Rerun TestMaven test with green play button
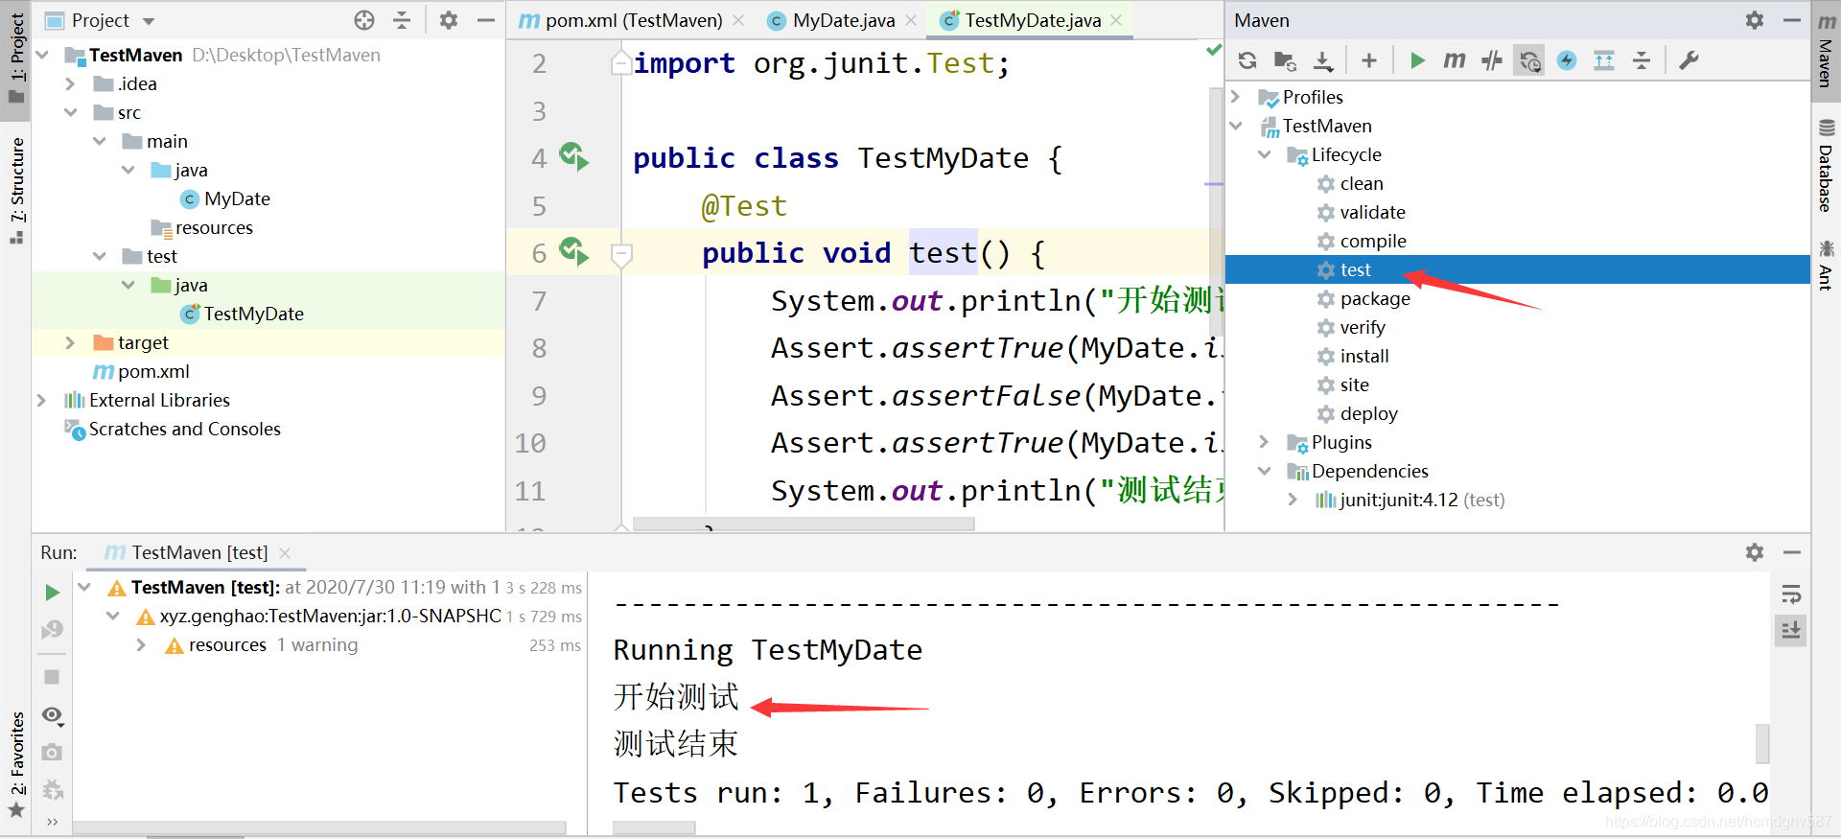The height and width of the screenshot is (839, 1841). [x=52, y=593]
